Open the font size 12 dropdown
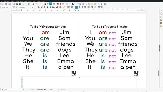This screenshot has height=92, width=163. (x=36, y=7)
